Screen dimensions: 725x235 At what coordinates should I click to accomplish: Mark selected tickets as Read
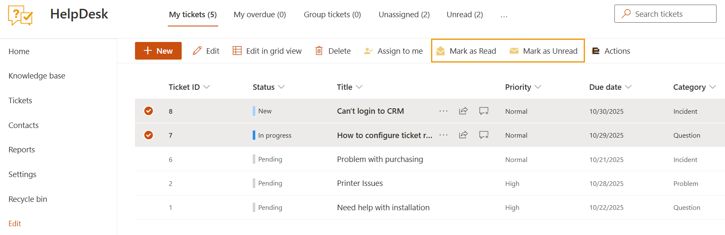pos(466,51)
